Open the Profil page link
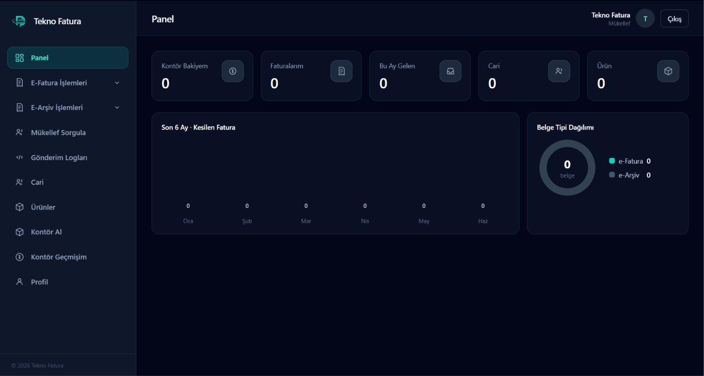This screenshot has width=704, height=376. [68, 282]
